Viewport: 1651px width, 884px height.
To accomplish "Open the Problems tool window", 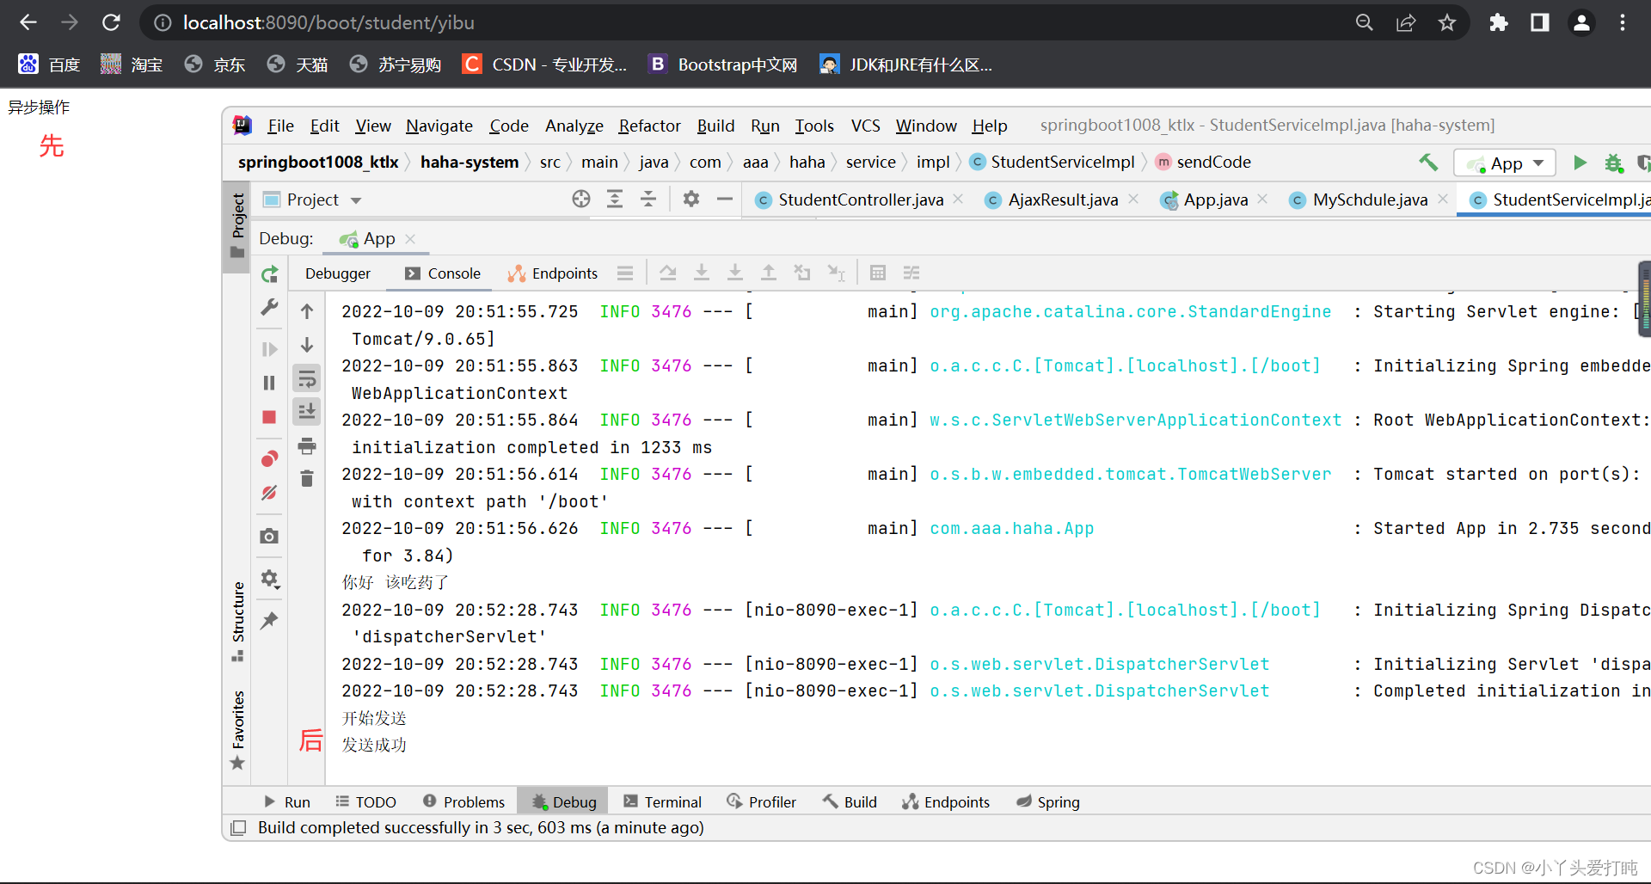I will pos(463,801).
